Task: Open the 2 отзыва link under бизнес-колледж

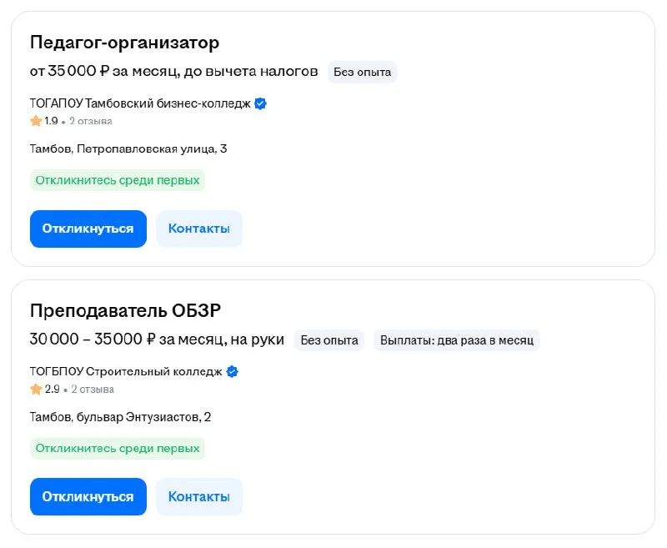Action: click(90, 121)
